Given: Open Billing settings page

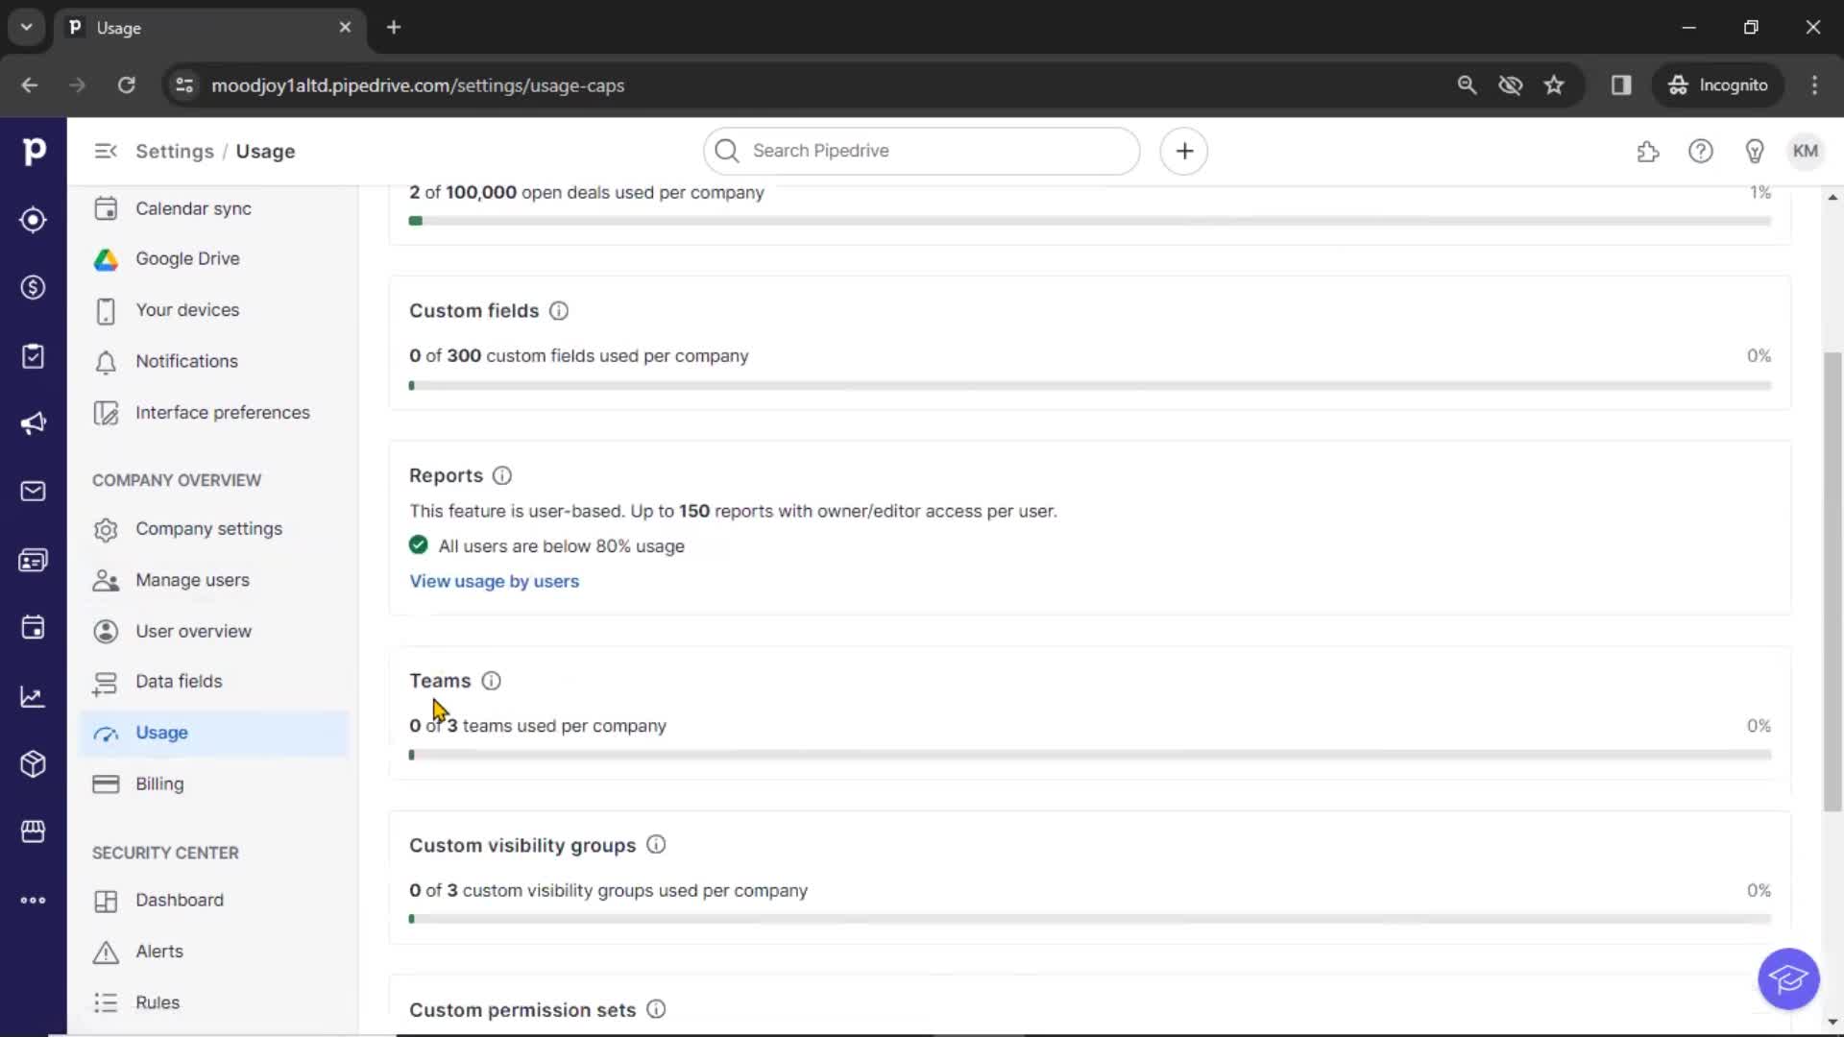Looking at the screenshot, I should tap(159, 783).
